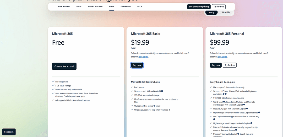
Task: Open info icon for higher Copilot usage limits
Action: 259,112
